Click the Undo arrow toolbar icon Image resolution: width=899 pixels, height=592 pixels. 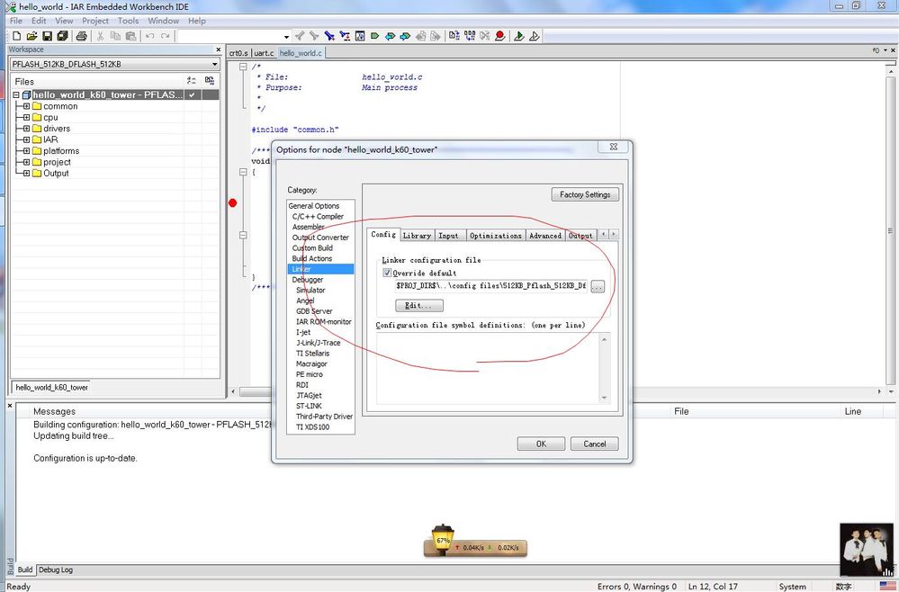149,36
